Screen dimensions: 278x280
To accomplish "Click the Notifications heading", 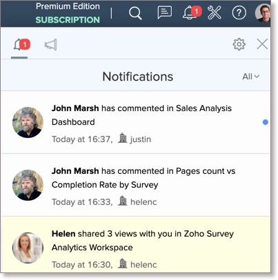I will click(138, 77).
